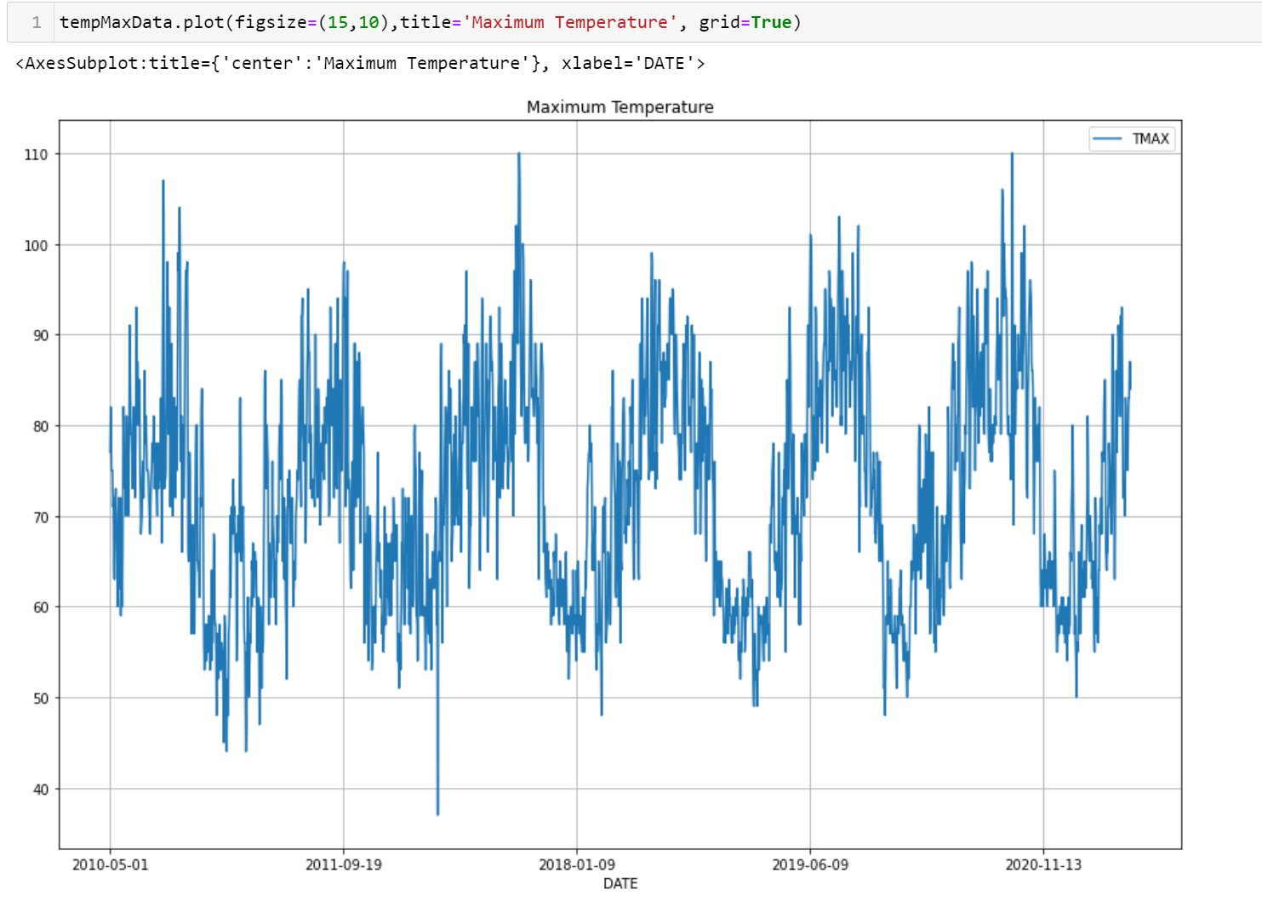Click the 110 y-axis tick label

[36, 155]
